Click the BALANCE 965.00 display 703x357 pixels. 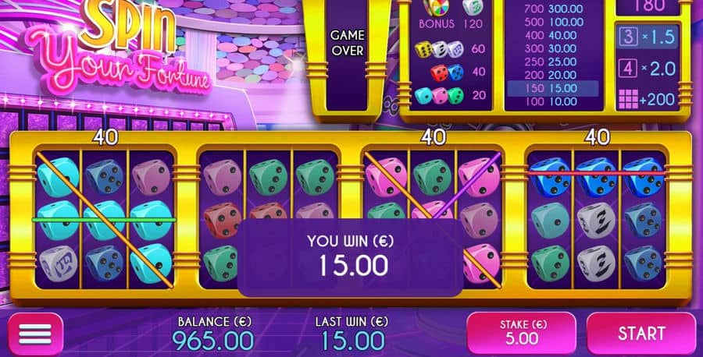coord(213,341)
